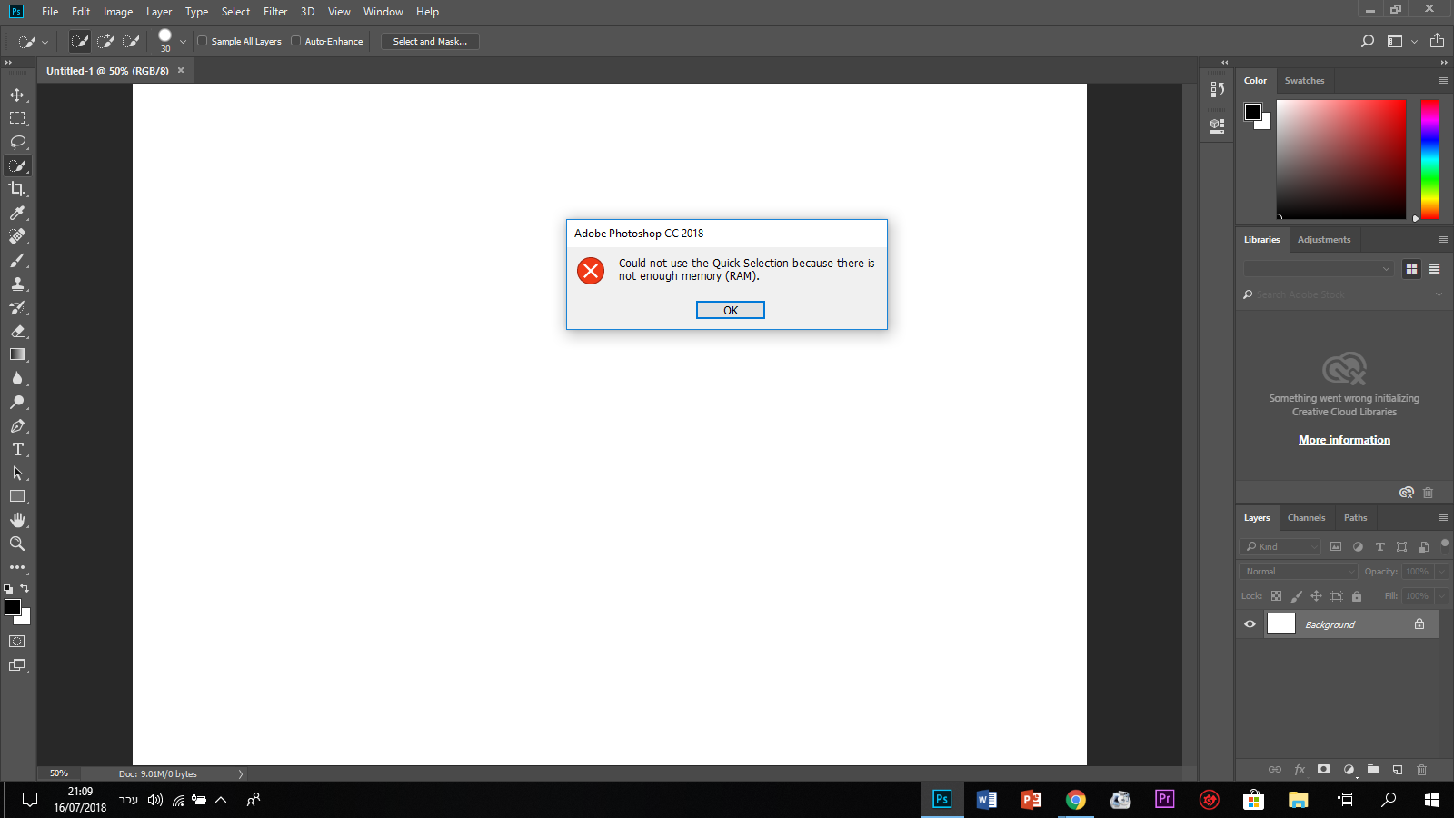The width and height of the screenshot is (1454, 818).
Task: Pick a color in the red color field
Action: [1341, 160]
